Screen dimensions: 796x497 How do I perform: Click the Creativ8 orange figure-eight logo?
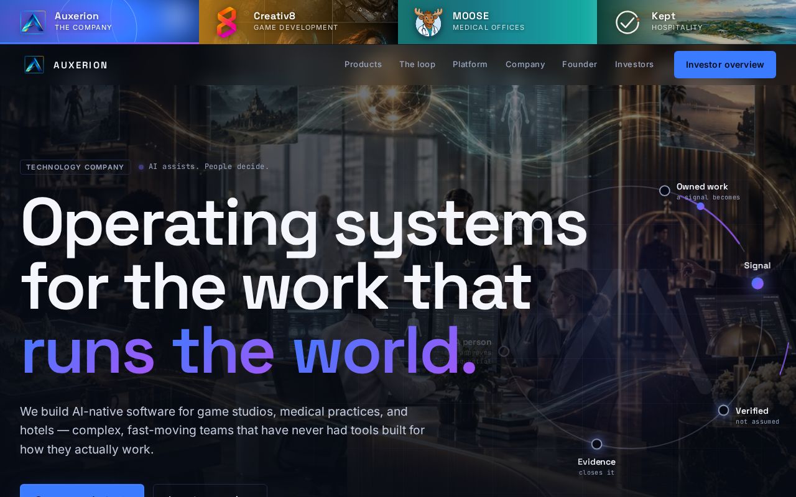(x=226, y=22)
